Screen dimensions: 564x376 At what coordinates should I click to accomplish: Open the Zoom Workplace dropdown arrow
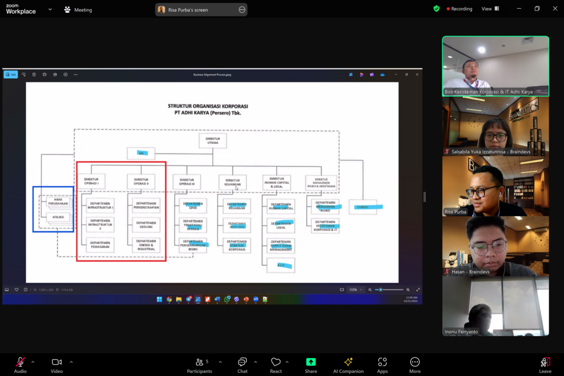coord(50,9)
